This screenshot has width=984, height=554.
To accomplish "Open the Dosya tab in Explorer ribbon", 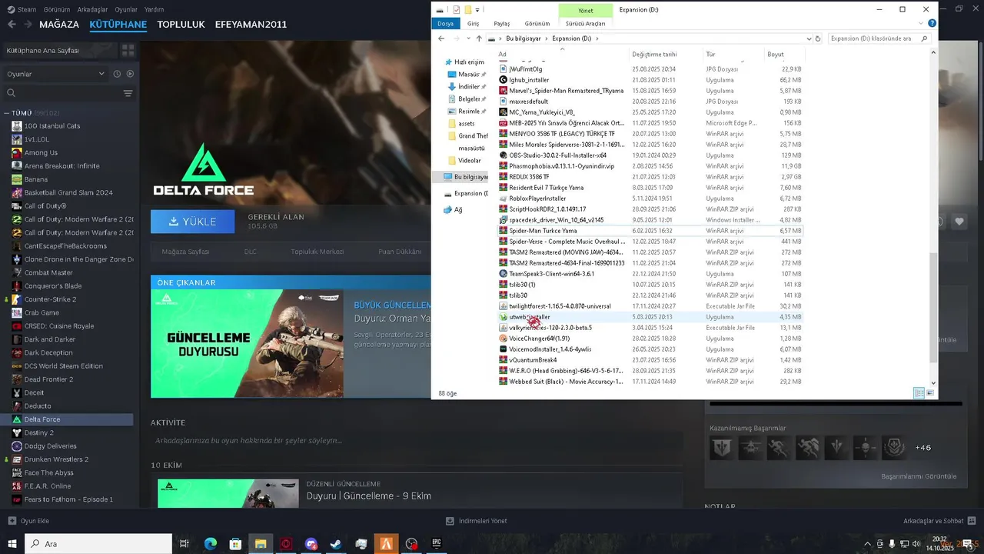I will pos(445,24).
